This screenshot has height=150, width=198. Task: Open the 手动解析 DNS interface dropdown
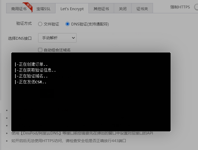click(x=57, y=38)
